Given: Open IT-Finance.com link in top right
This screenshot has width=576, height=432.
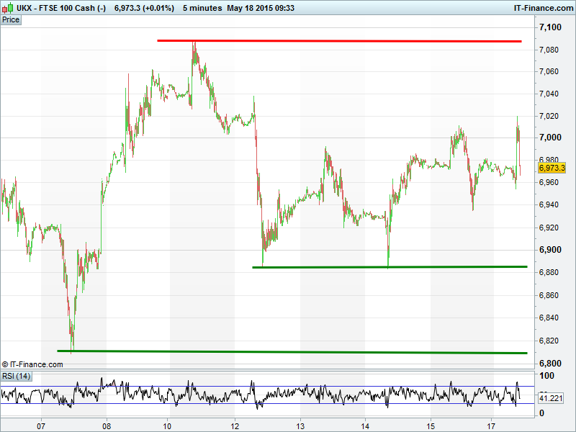Looking at the screenshot, I should [x=539, y=8].
